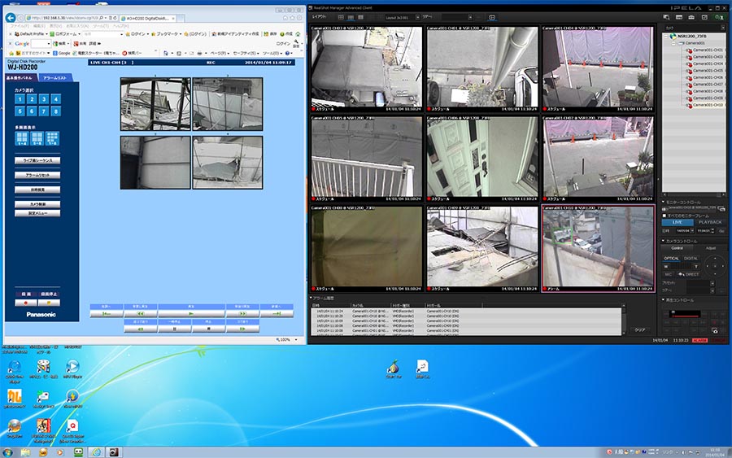Switch to the 1-4 multi-screen layout
Image resolution: width=732 pixels, height=458 pixels.
point(20,138)
